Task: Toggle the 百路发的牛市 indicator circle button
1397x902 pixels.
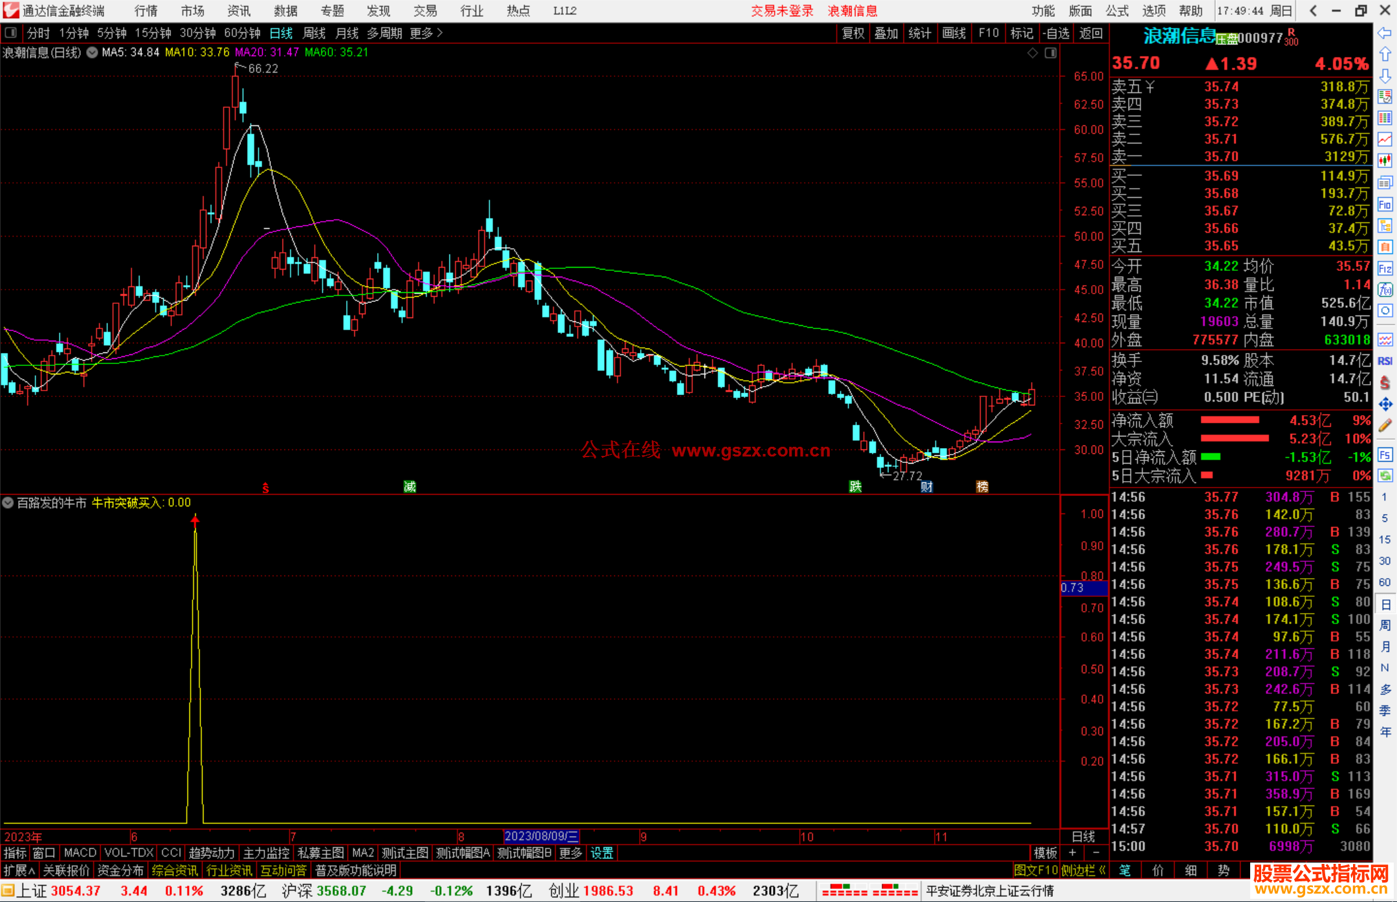Action: 8,502
